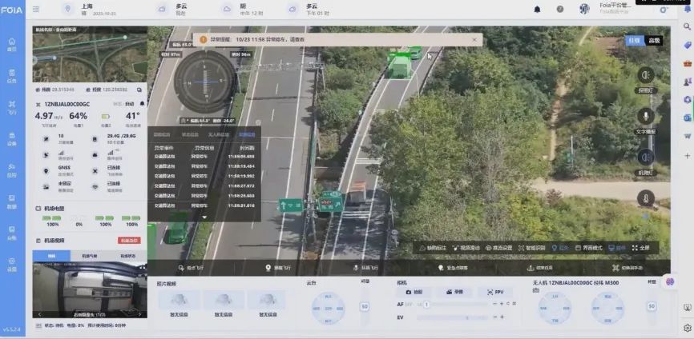Select the first tab under Hangar Video
The width and height of the screenshot is (694, 339).
click(51, 256)
